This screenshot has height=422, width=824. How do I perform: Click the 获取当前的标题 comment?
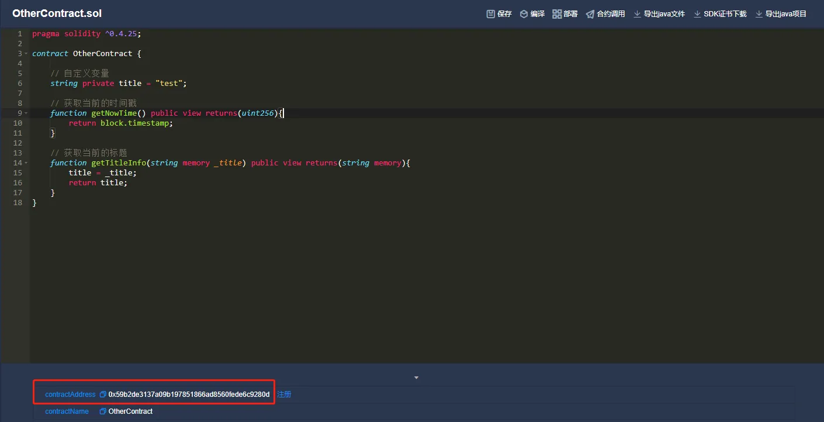click(89, 153)
